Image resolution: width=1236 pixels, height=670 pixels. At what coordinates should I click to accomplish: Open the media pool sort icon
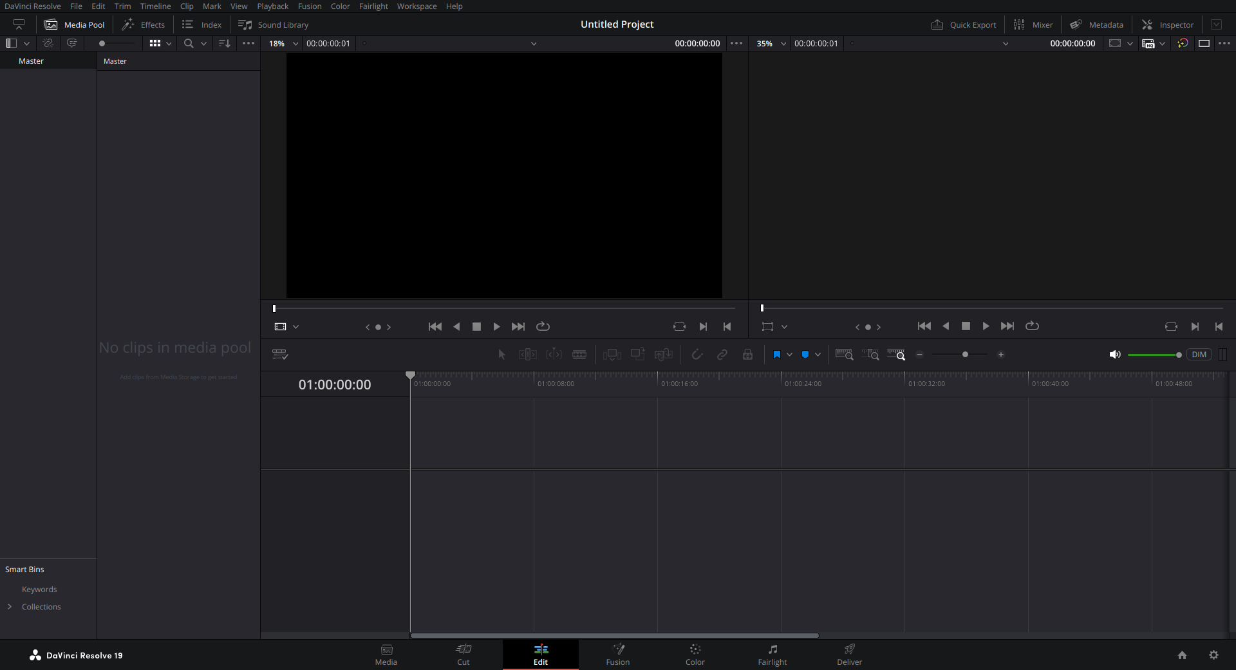pos(224,43)
